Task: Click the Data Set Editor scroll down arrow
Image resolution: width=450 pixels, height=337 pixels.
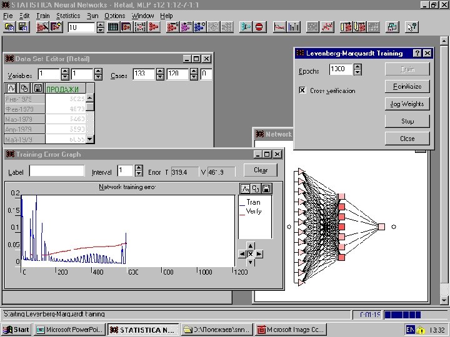Action: pos(90,139)
